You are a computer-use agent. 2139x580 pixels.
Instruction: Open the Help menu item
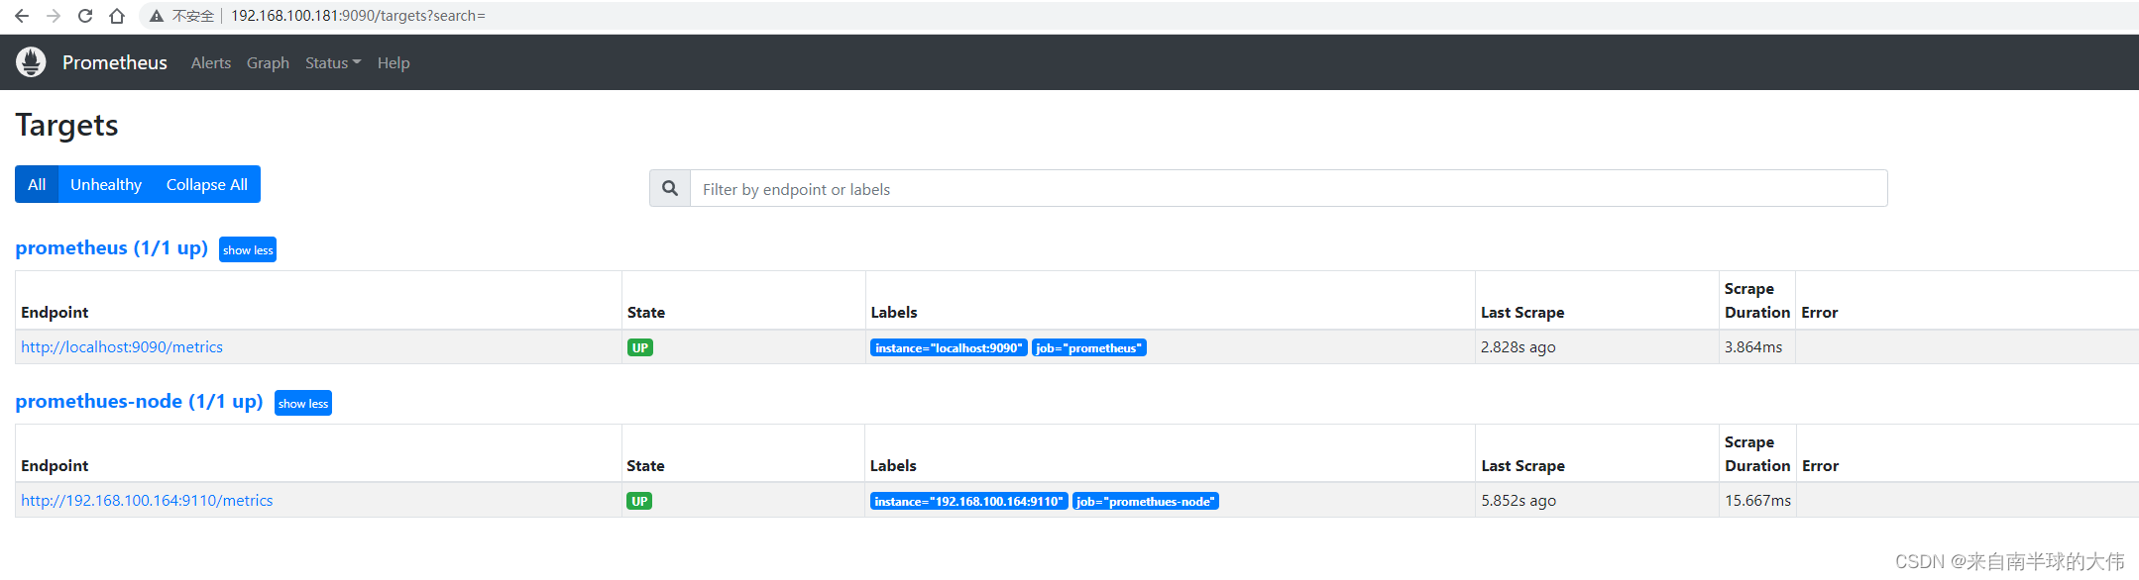coord(394,62)
